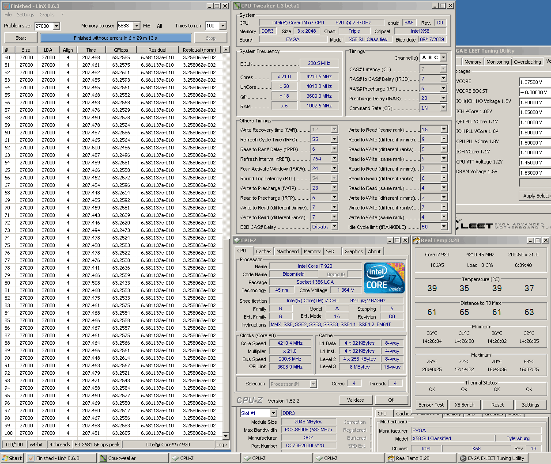Open the Idle Cycle limit (tRANKIDLE) dropdown
This screenshot has height=464, width=551.
pos(444,227)
